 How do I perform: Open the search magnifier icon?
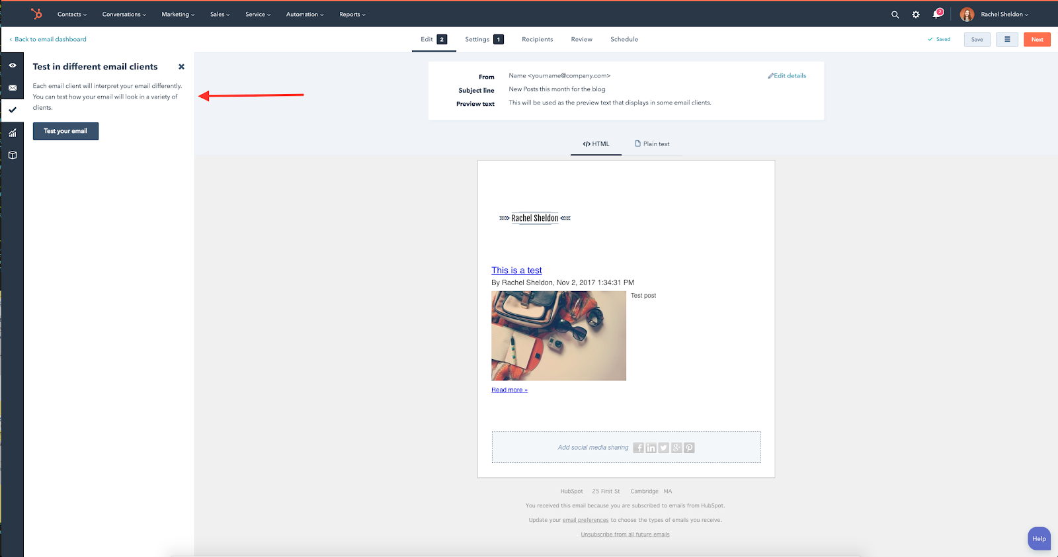[x=895, y=15]
